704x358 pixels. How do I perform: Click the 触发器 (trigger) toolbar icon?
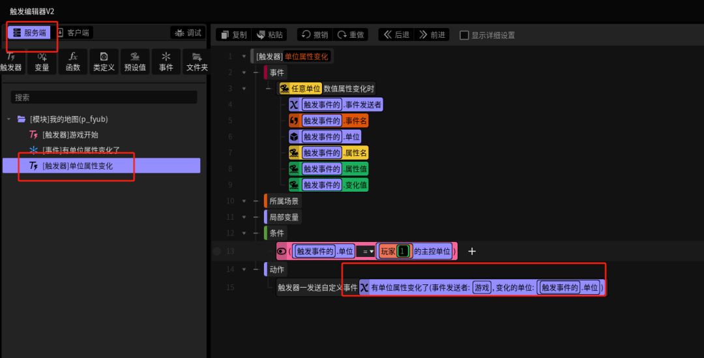pos(10,61)
